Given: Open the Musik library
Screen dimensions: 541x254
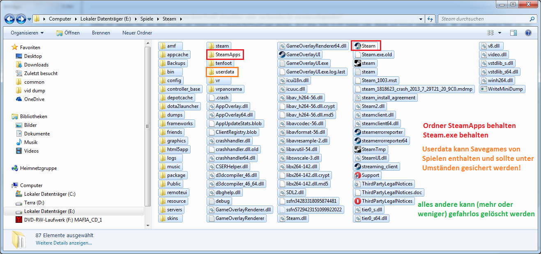Looking at the screenshot, I should (x=30, y=142).
